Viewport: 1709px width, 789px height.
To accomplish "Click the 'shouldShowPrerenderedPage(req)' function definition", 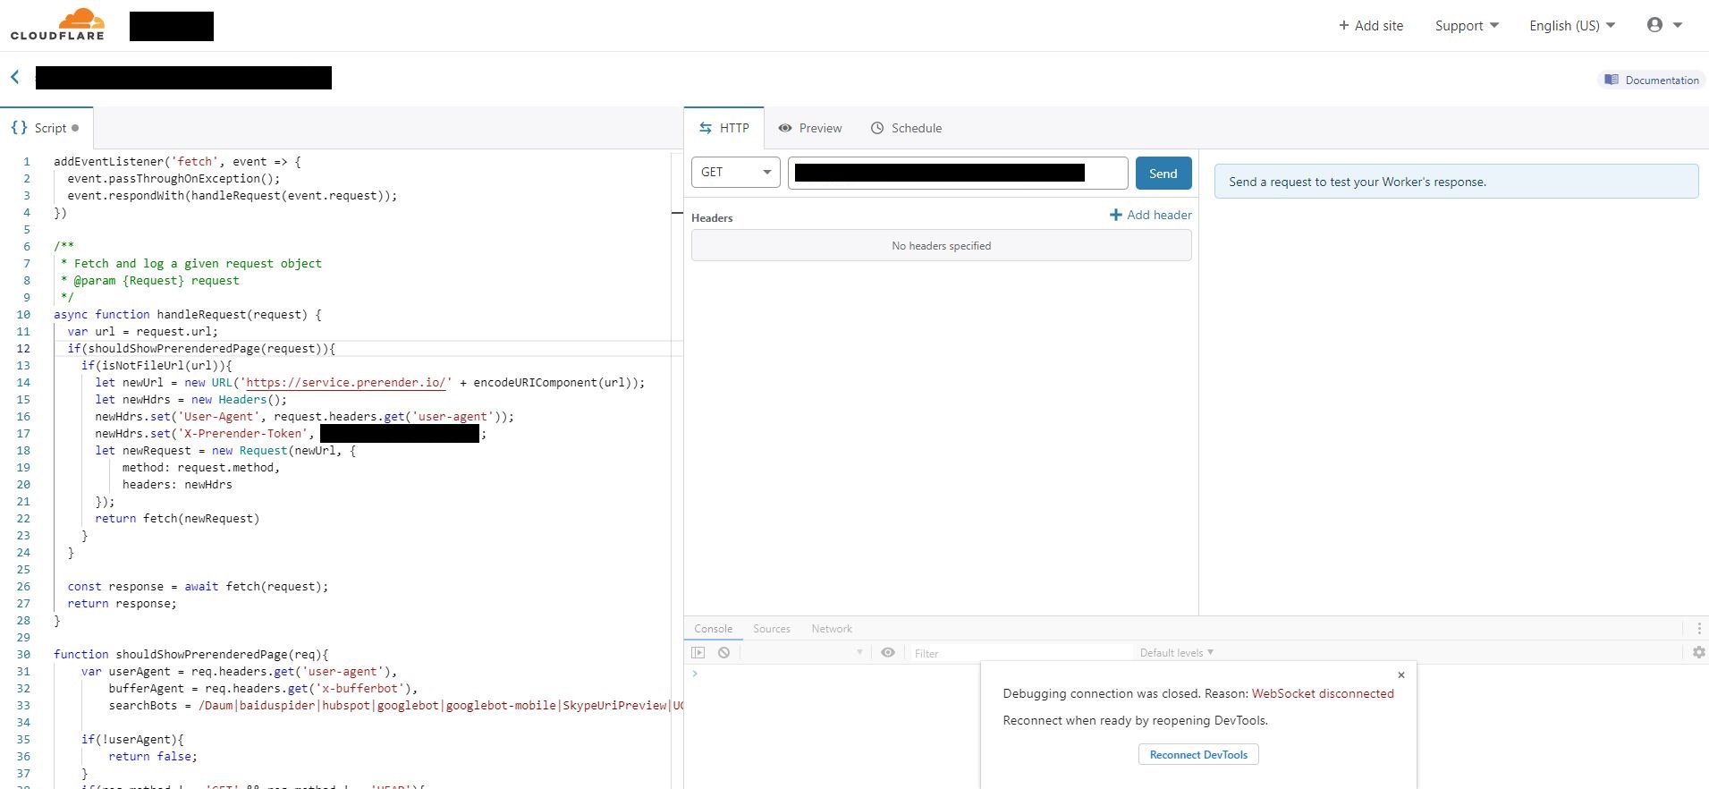I will 191,655.
